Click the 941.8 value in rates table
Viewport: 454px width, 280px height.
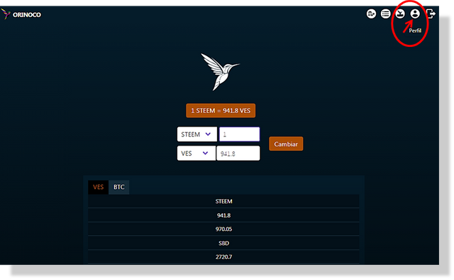coord(223,215)
